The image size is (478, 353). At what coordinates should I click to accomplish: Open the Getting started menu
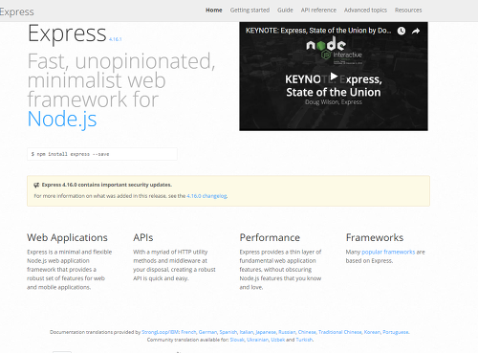click(250, 11)
